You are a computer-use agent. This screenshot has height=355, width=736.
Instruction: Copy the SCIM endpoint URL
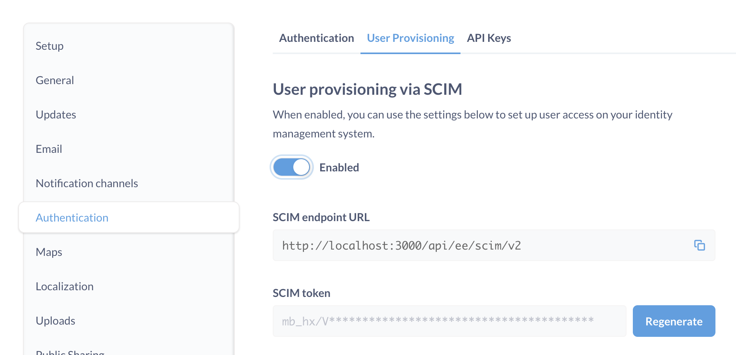699,245
